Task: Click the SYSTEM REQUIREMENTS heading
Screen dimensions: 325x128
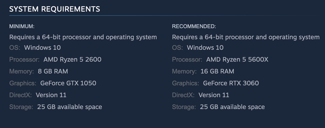Action: [x=54, y=9]
